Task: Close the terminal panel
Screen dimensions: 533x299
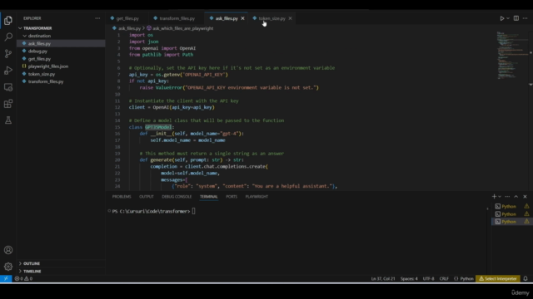Action: coord(525,197)
